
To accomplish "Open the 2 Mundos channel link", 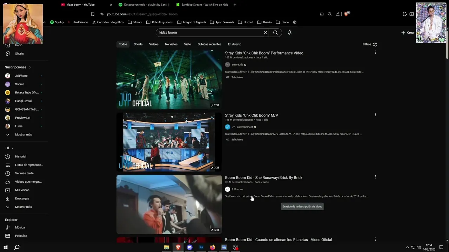I will 237,189.
